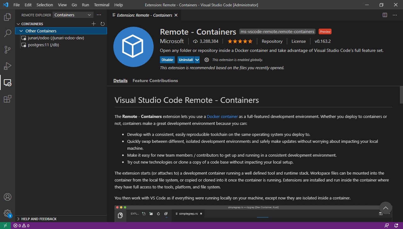Open the Selection menu
The height and width of the screenshot is (229, 403).
point(45,5)
